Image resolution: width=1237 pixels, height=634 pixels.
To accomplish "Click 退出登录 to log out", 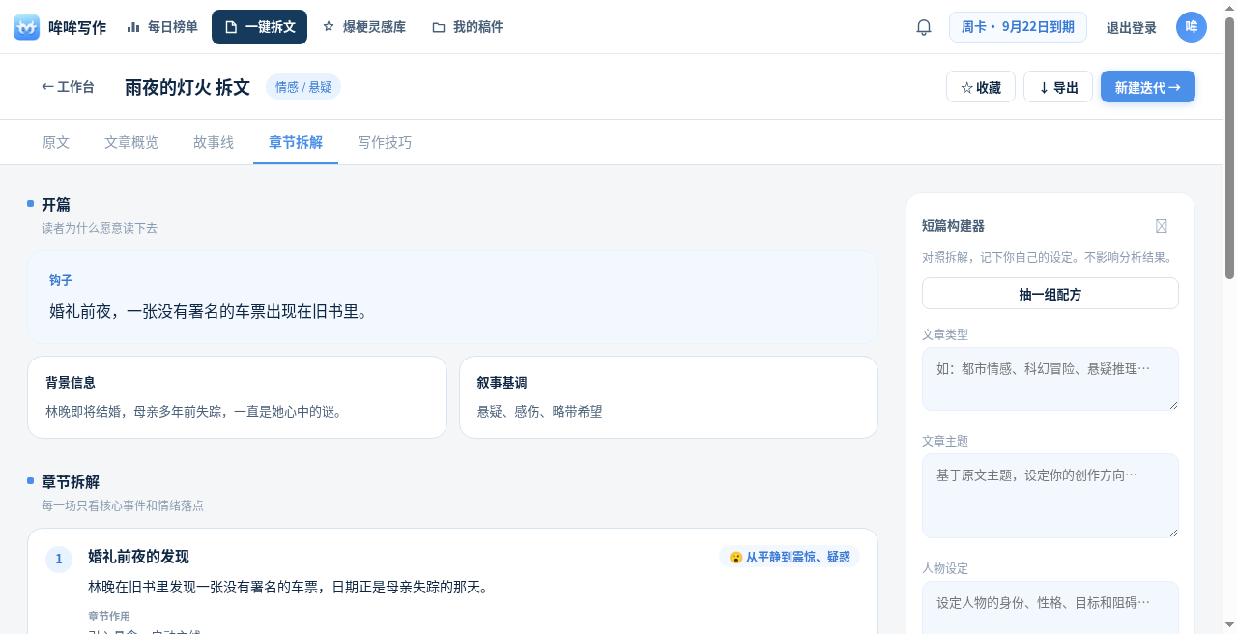I will (1132, 28).
